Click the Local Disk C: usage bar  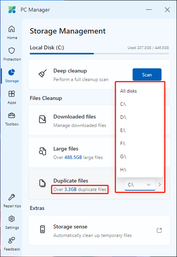click(99, 54)
